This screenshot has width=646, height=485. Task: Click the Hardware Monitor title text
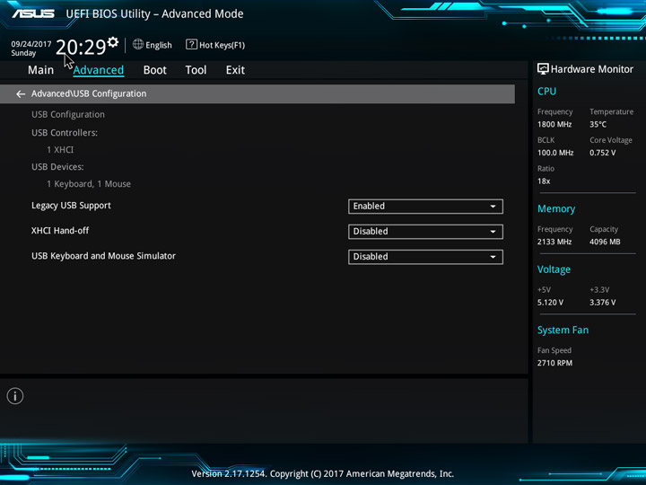[591, 69]
